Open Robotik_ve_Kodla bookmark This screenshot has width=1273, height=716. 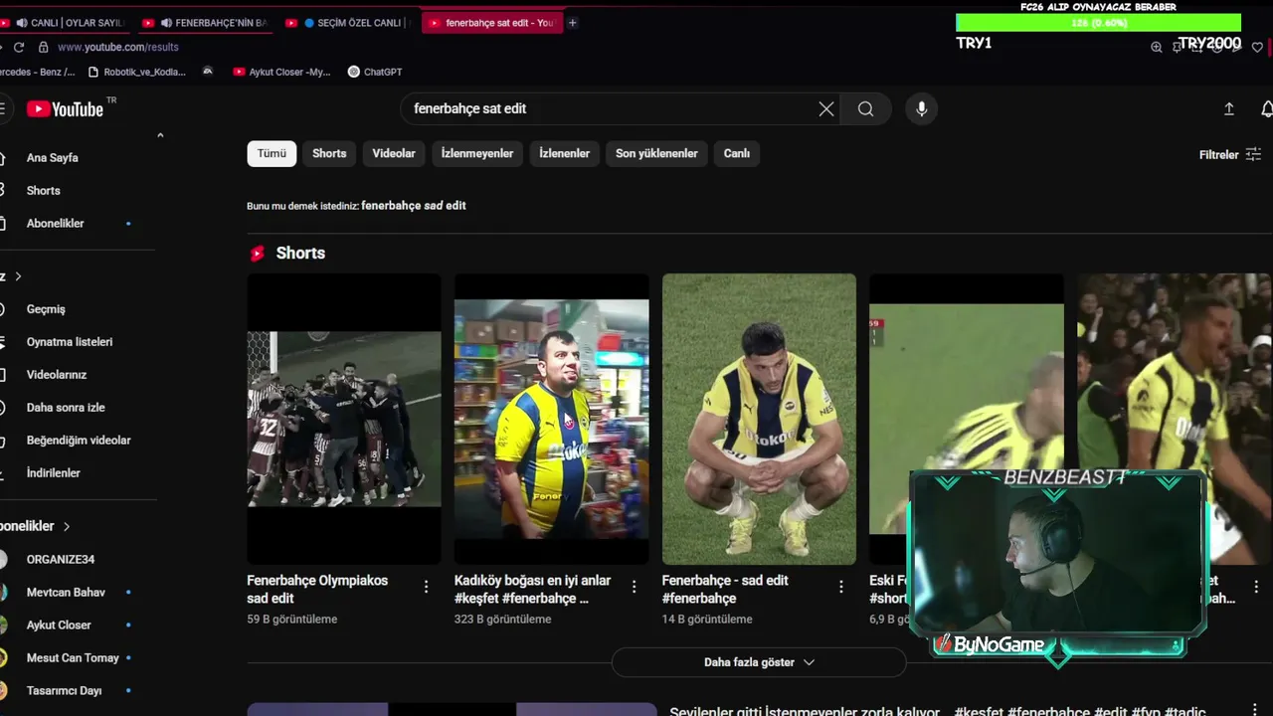[137, 72]
